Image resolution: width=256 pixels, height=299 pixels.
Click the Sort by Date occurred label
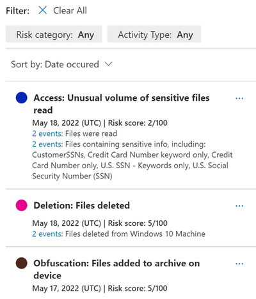pos(55,64)
